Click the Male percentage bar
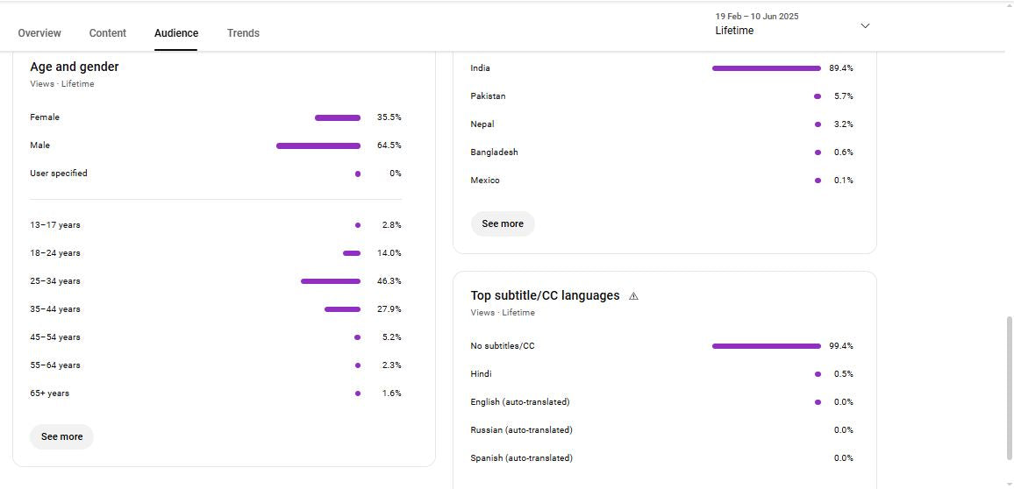 (318, 145)
